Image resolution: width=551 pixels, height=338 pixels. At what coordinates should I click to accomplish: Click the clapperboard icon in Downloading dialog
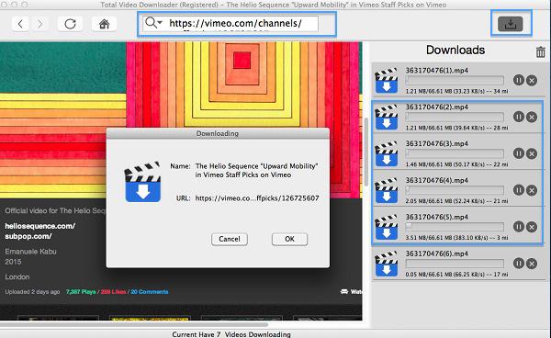coord(142,182)
